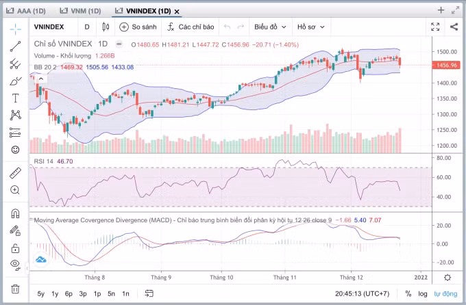Image resolution: width=466 pixels, height=305 pixels.
Task: Switch to the VNM (1D) tab
Action: [x=80, y=11]
